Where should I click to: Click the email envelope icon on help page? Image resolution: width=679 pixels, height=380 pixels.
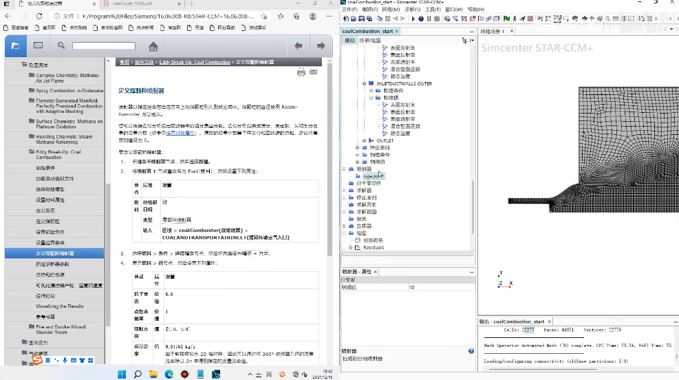314,72
